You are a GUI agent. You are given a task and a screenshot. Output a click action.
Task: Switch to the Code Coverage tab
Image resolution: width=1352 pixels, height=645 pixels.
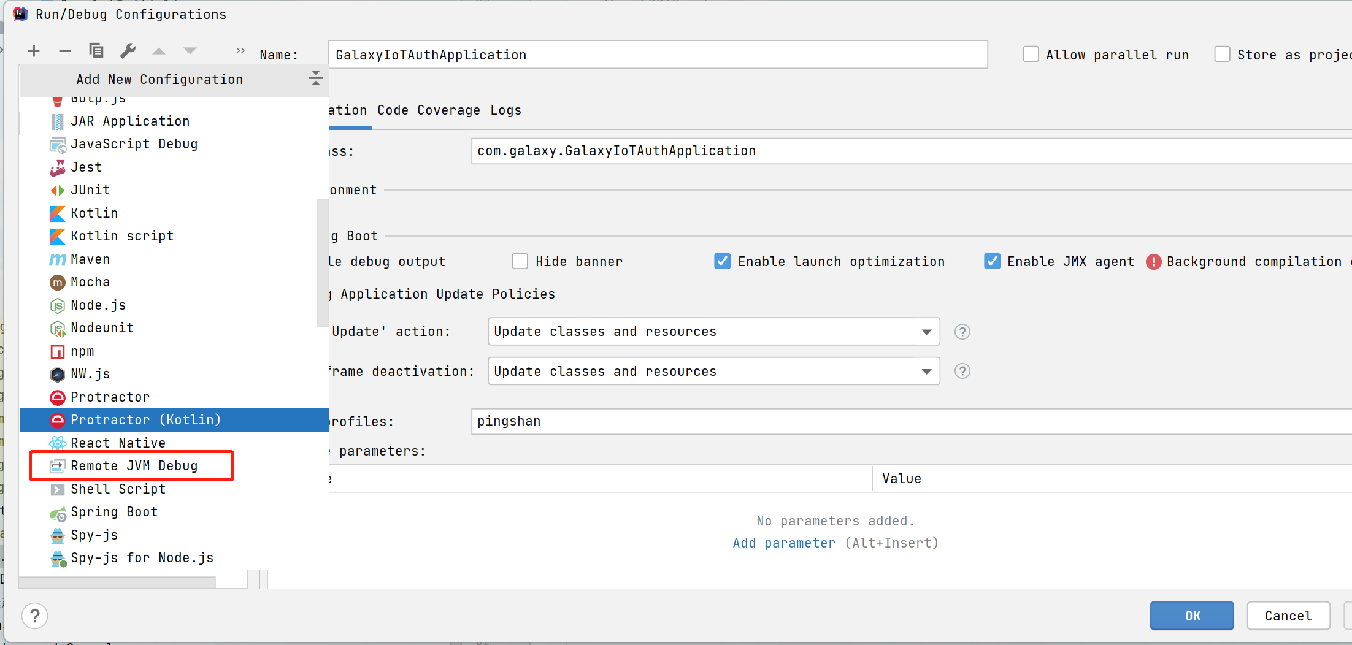(x=429, y=110)
